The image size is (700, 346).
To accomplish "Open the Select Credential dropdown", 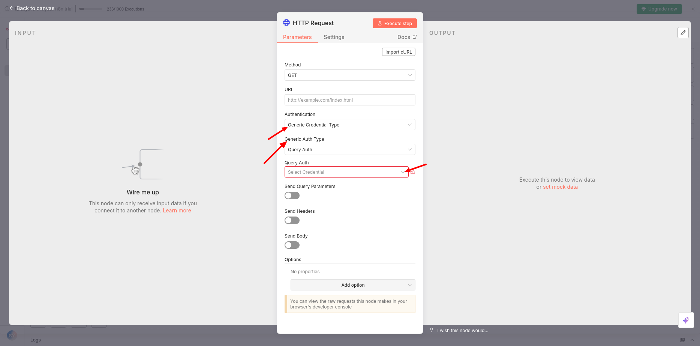I will coord(346,172).
